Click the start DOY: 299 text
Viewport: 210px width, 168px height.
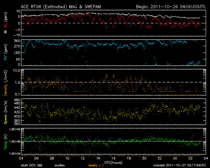[x=32, y=165]
